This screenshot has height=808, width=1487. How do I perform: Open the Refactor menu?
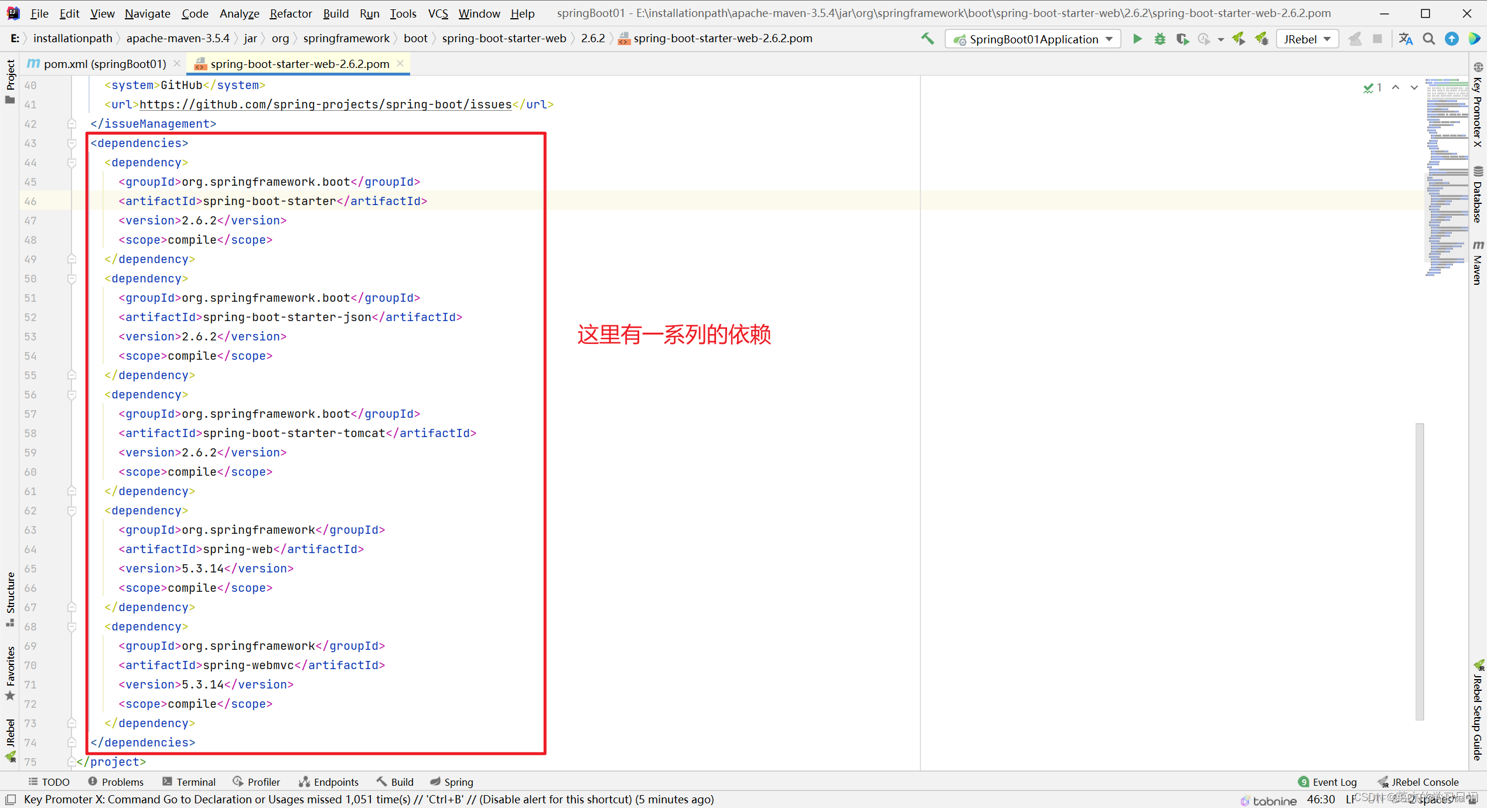coord(291,13)
